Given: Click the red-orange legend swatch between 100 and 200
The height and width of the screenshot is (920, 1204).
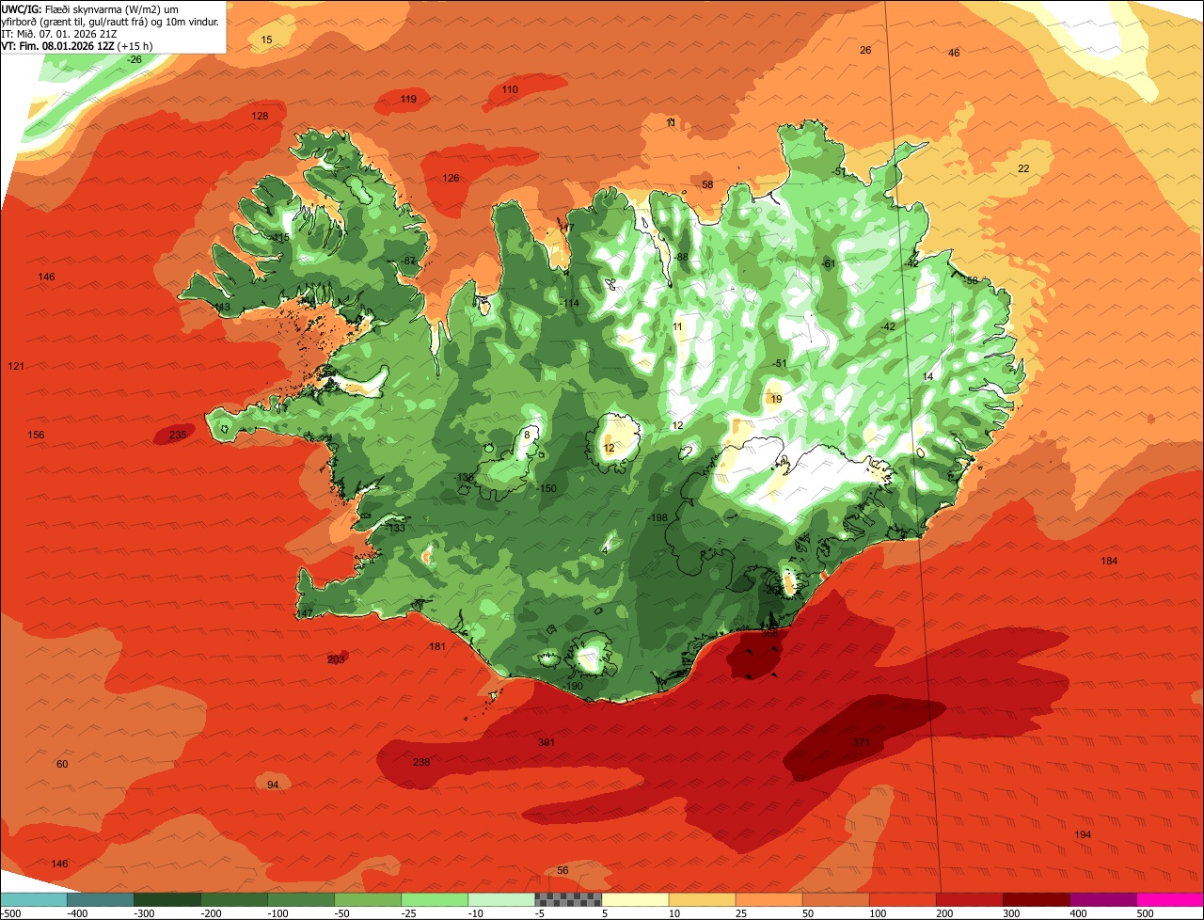Looking at the screenshot, I should coord(903,900).
